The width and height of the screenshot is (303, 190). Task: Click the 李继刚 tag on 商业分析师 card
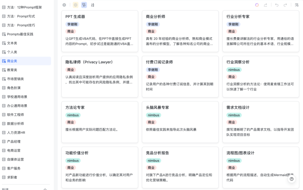[153, 24]
